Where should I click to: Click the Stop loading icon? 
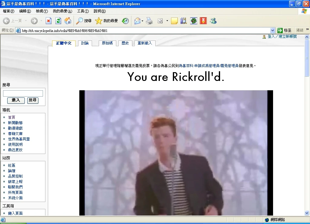48,21
